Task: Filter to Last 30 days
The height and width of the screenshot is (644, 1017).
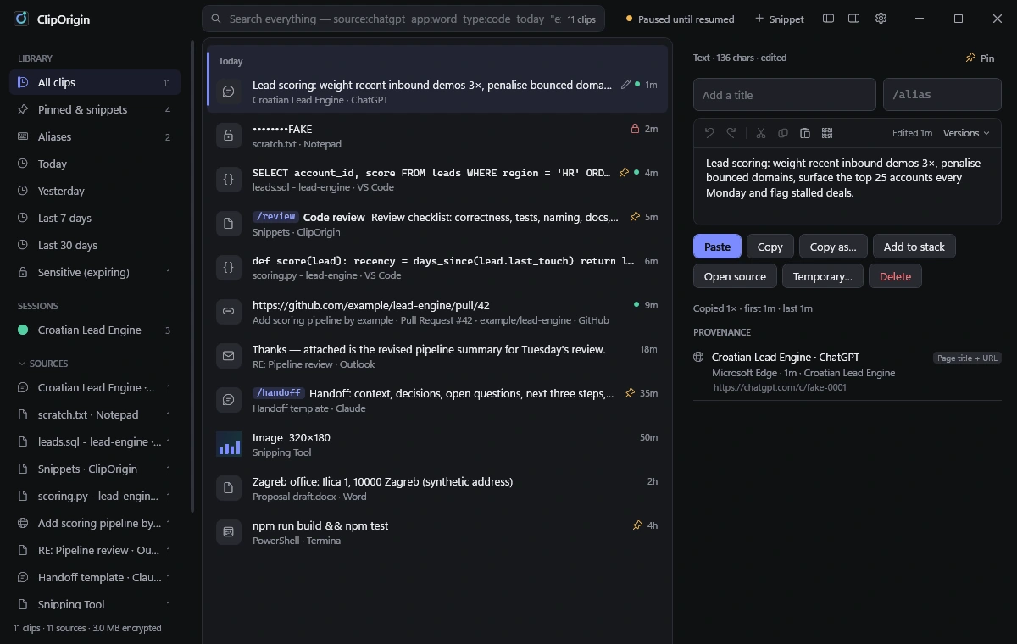Action: click(95, 245)
